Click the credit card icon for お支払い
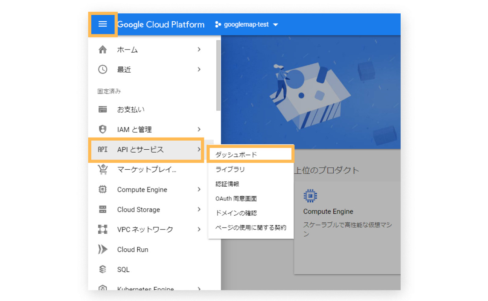 pos(102,110)
